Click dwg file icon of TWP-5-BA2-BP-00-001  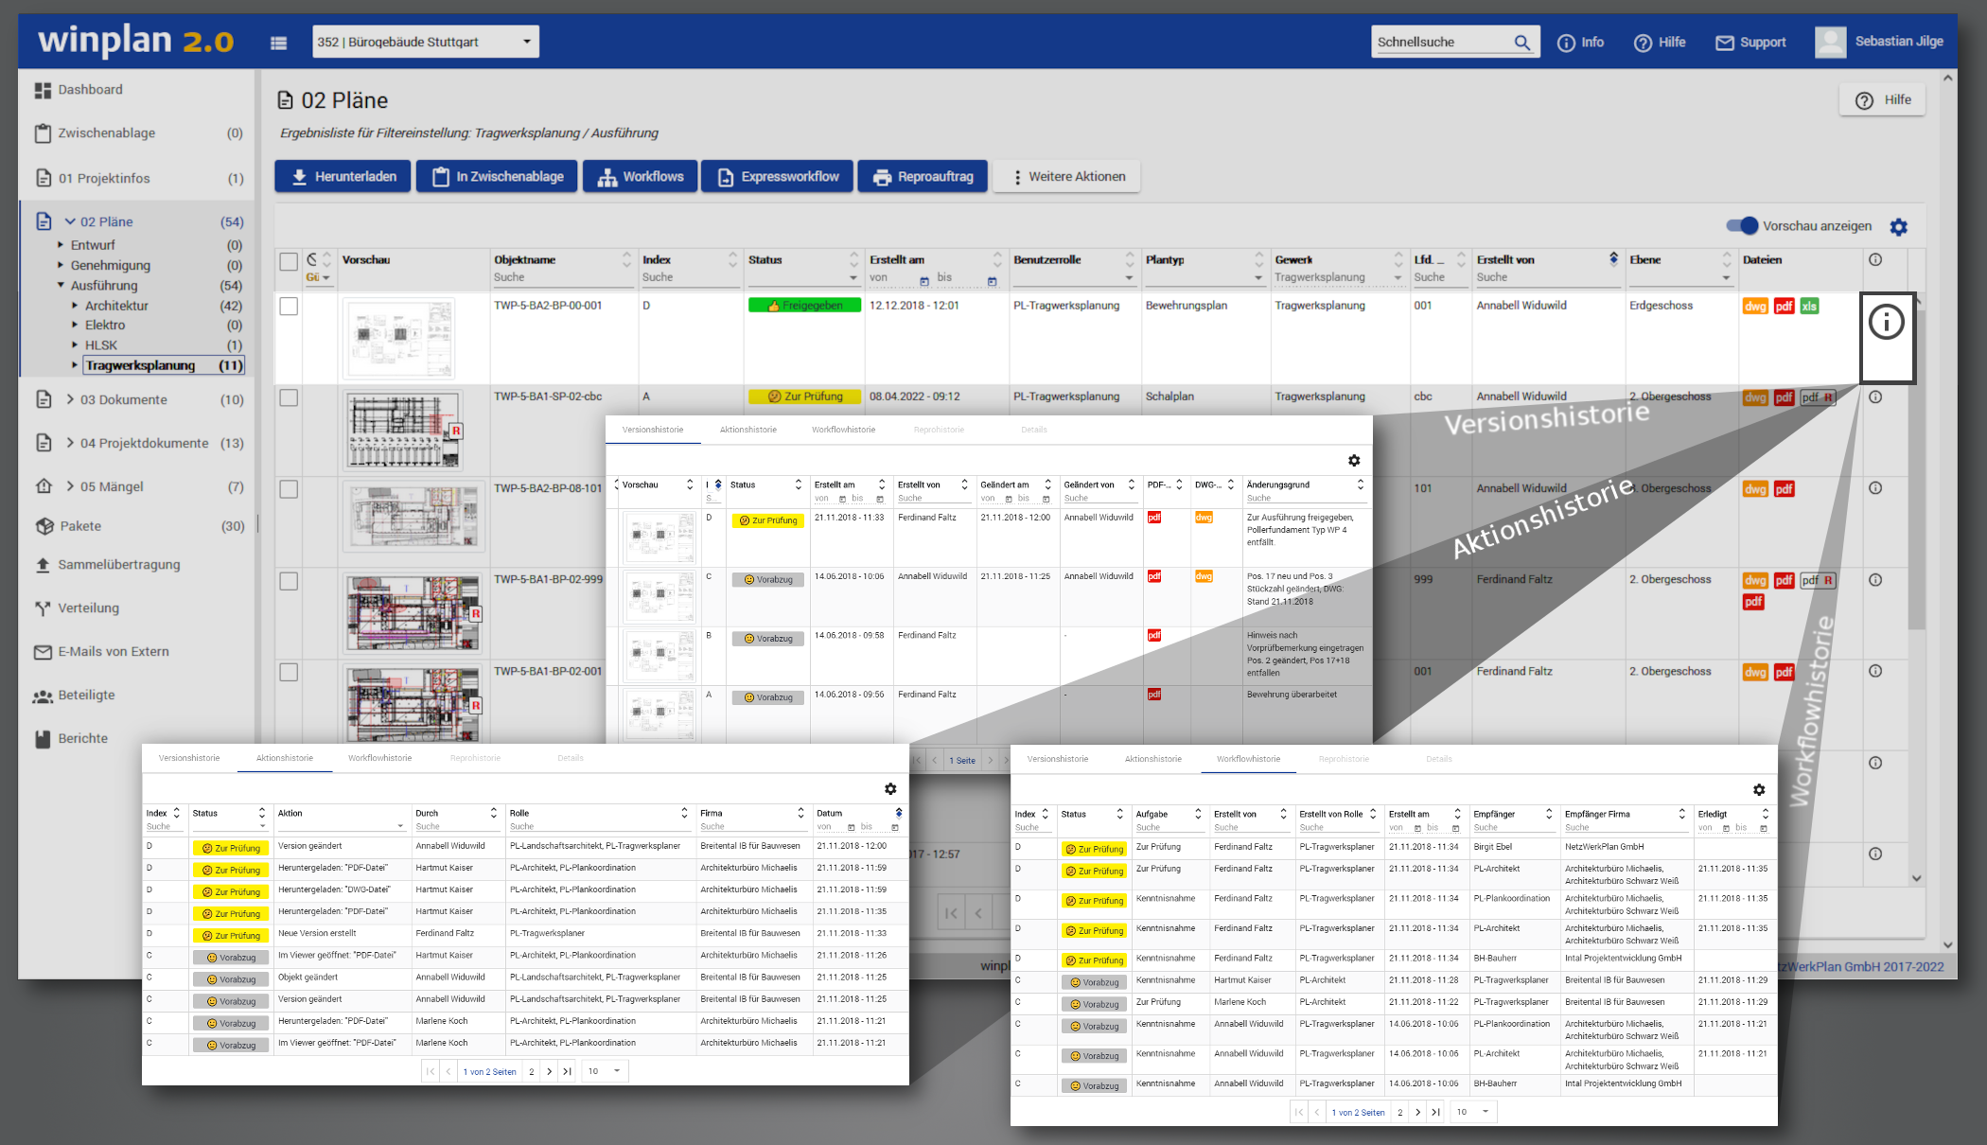[x=1755, y=307]
